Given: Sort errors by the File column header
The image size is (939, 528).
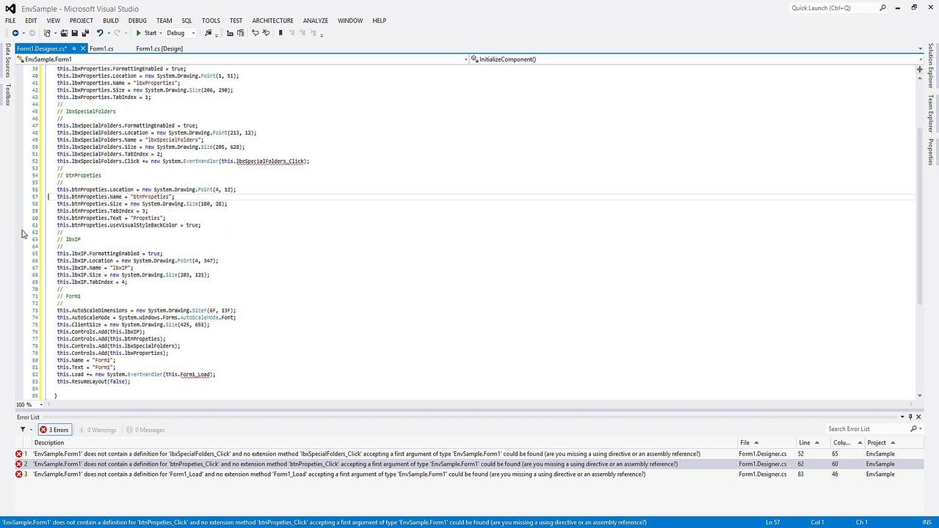Looking at the screenshot, I should coord(767,443).
